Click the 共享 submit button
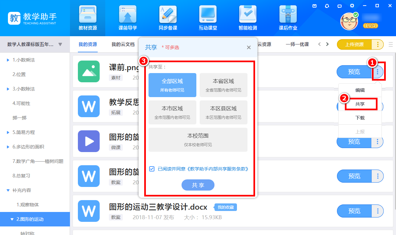 pos(198,185)
